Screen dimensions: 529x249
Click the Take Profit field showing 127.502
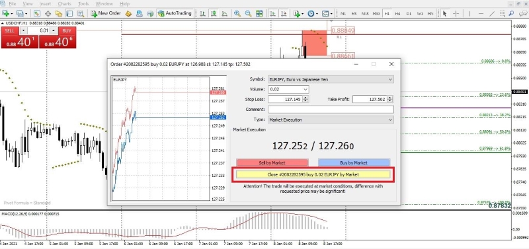(370, 99)
